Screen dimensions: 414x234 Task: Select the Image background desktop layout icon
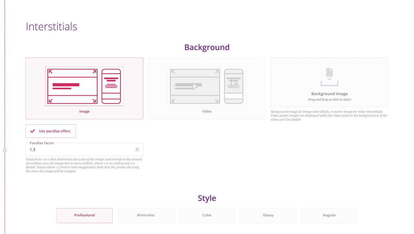point(72,86)
